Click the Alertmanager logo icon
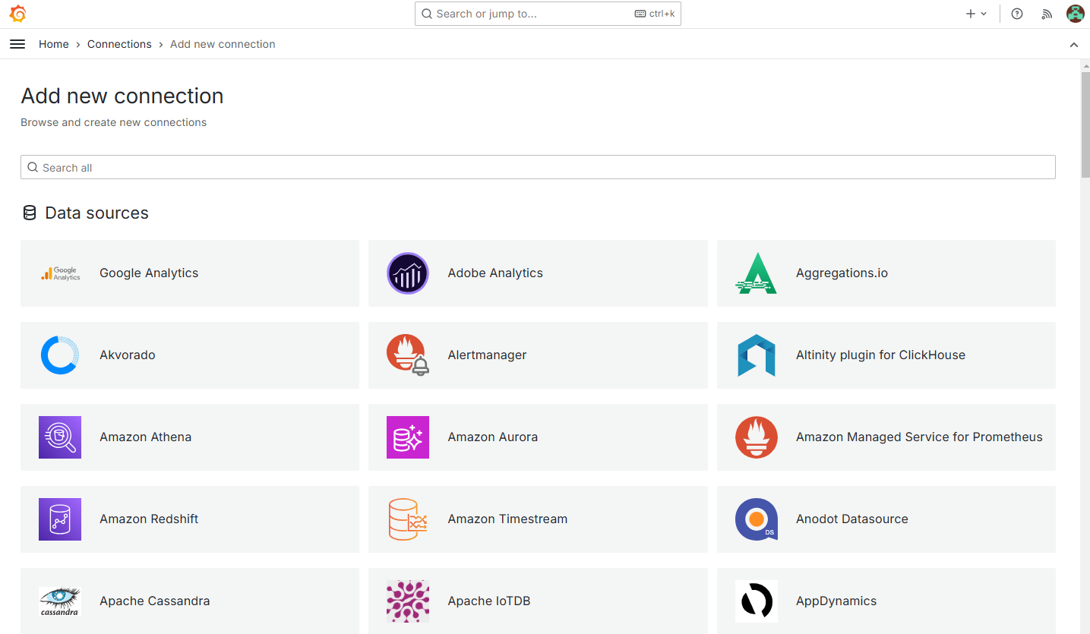The image size is (1090, 634). pyautogui.click(x=408, y=355)
